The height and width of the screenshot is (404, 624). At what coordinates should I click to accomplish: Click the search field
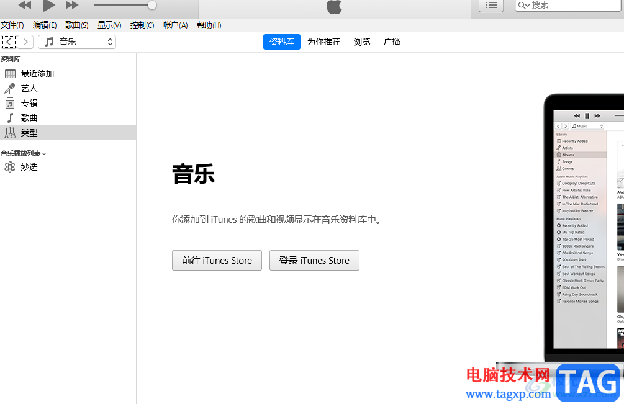click(569, 5)
